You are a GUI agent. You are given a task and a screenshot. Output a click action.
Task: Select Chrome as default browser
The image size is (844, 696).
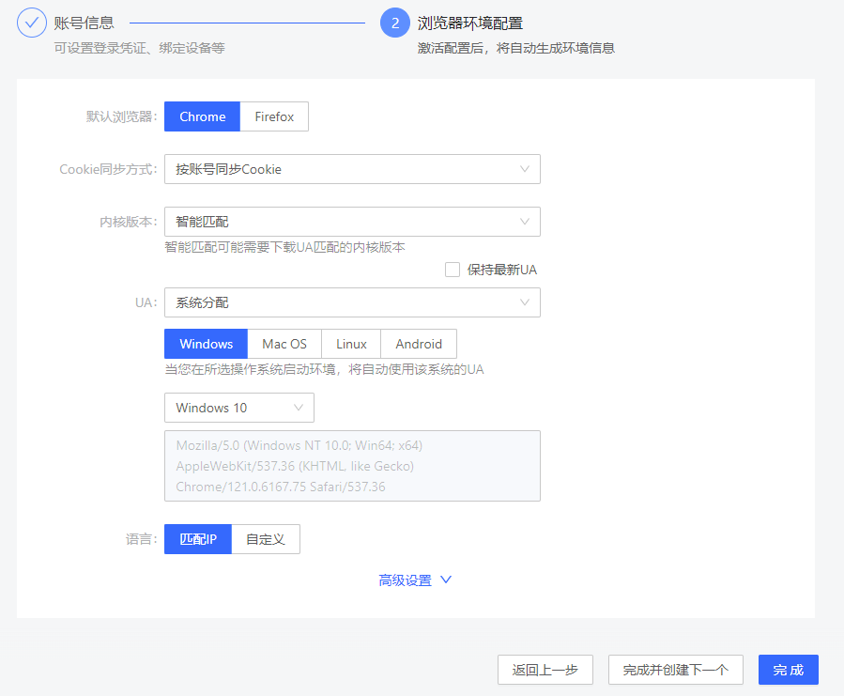tap(203, 116)
